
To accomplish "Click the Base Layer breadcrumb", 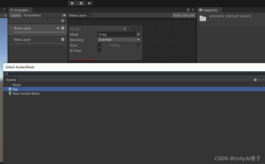I will point(78,15).
